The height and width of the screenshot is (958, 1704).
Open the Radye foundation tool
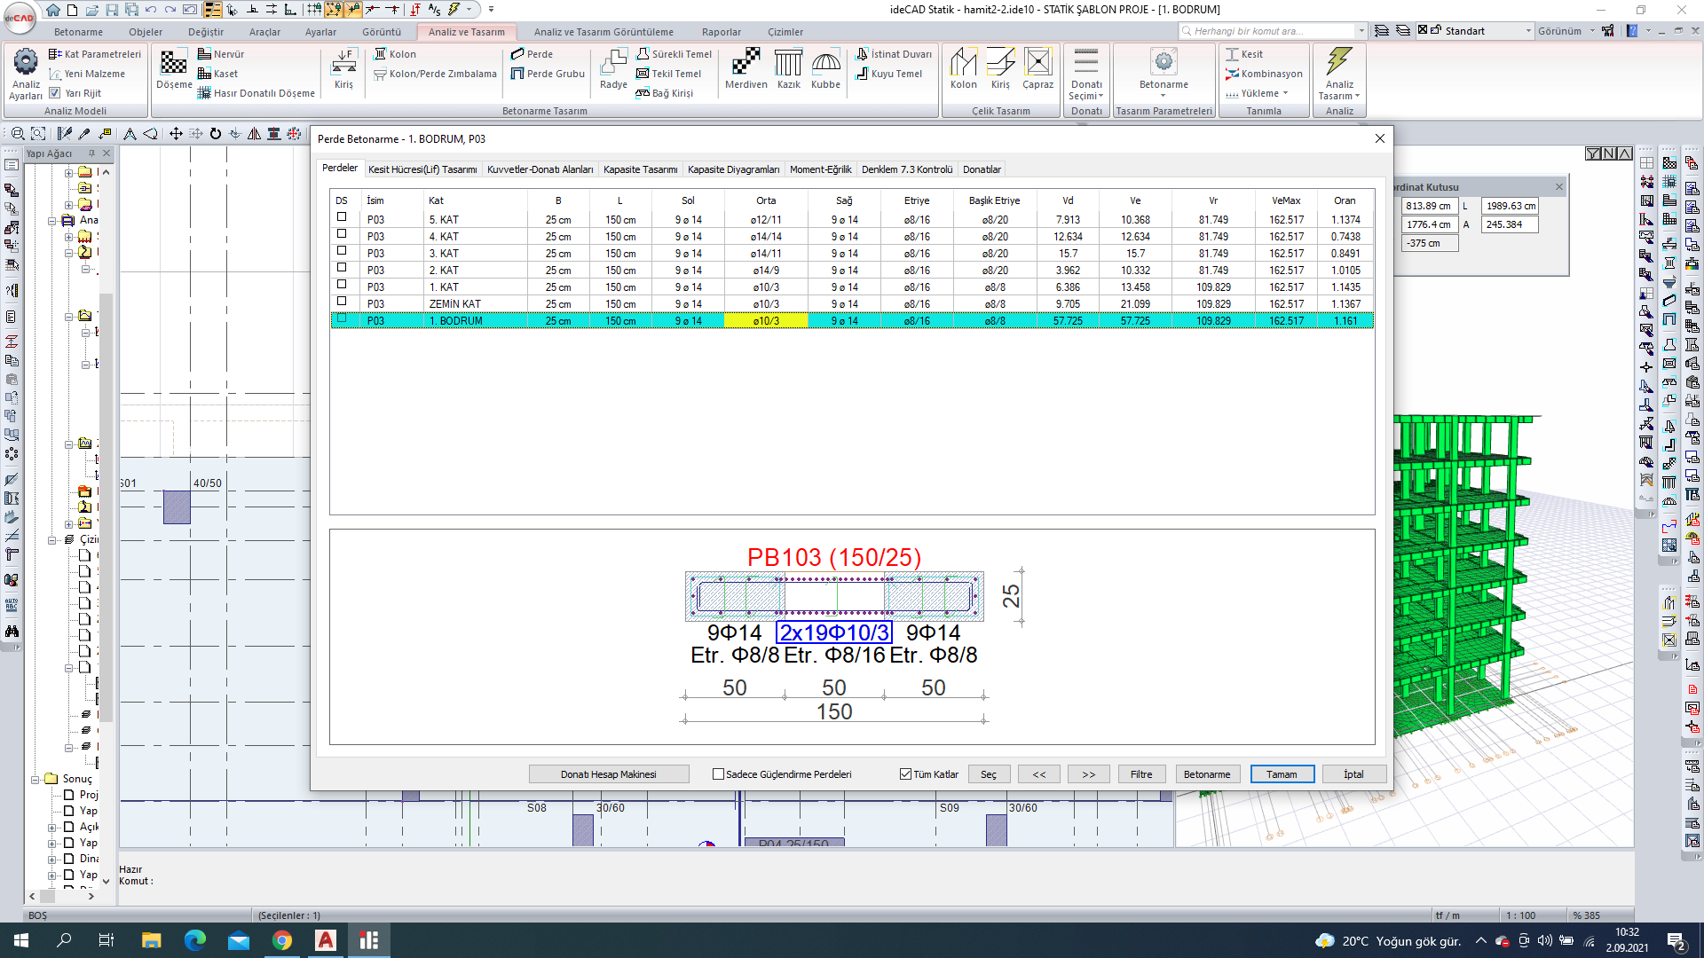click(613, 69)
